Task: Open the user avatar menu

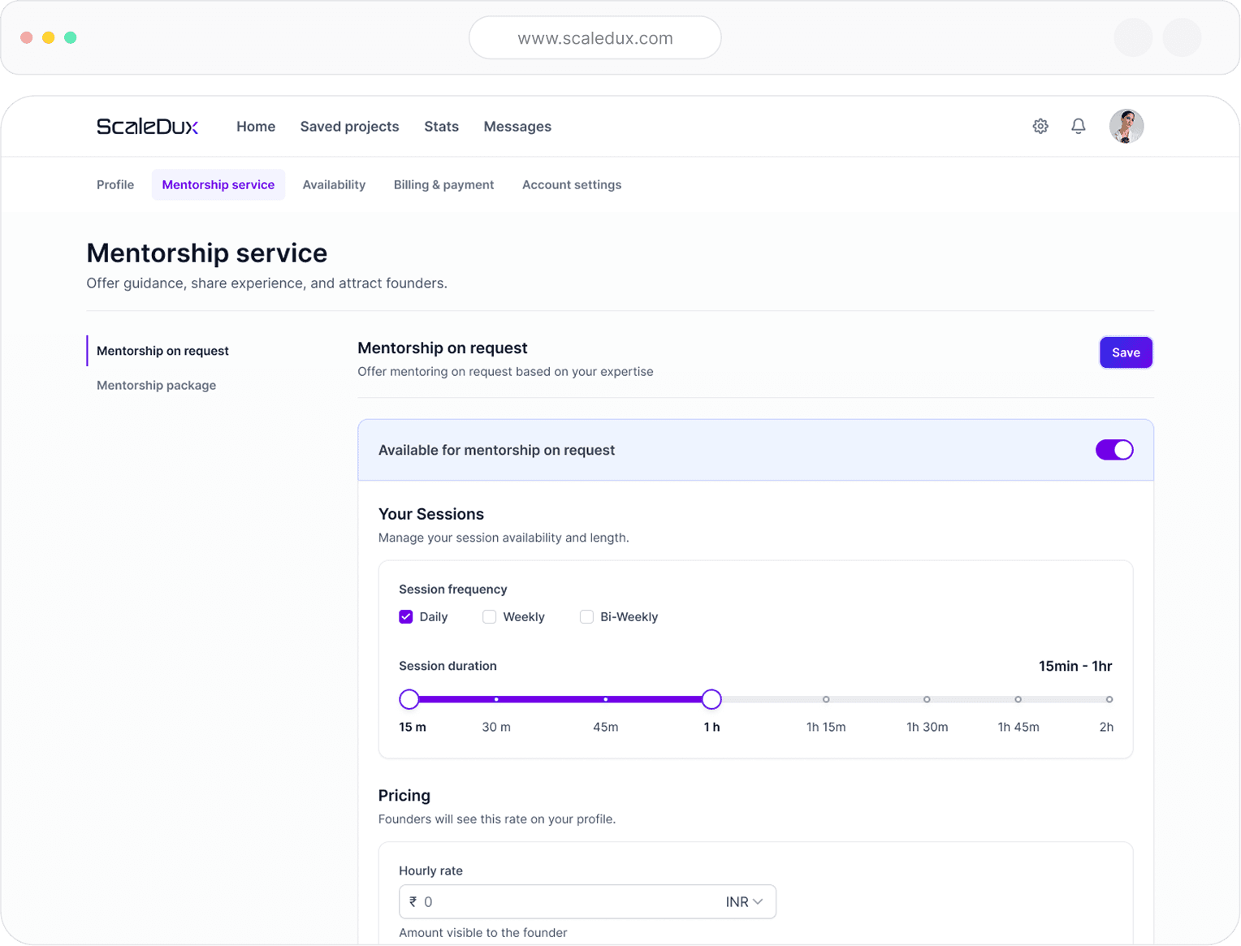Action: pyautogui.click(x=1126, y=126)
